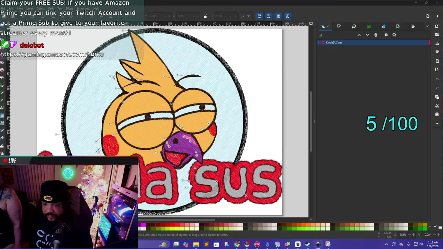Screen dimensions: 443x249
Task: Open the layers panel settings gear
Action: pyautogui.click(x=386, y=35)
